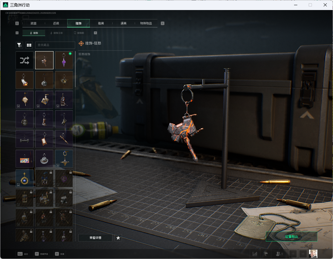The height and width of the screenshot is (259, 333).
Task: Select the dumbbell-shaped charm thumbnail
Action: (x=25, y=139)
